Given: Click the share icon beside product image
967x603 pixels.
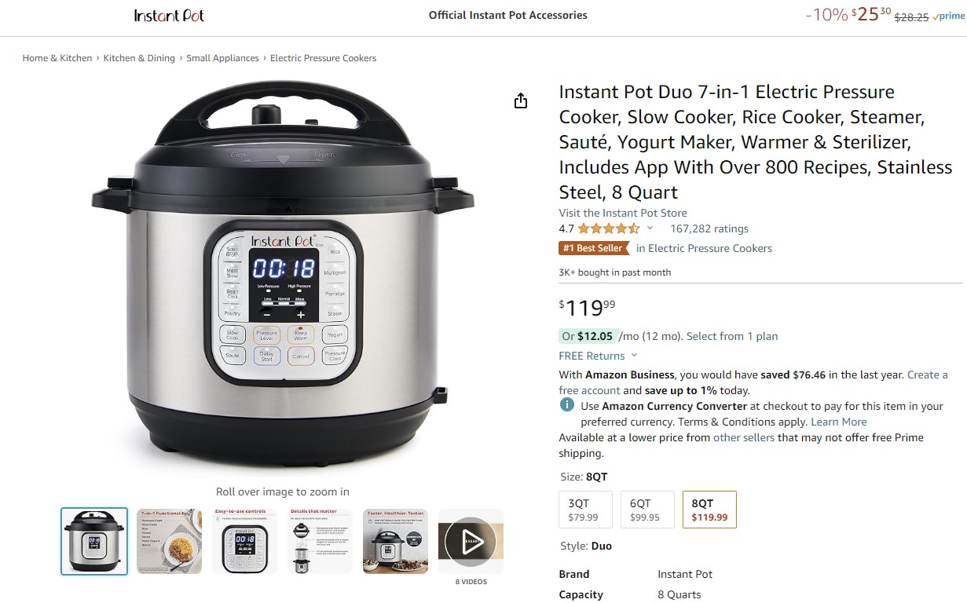Looking at the screenshot, I should [520, 100].
